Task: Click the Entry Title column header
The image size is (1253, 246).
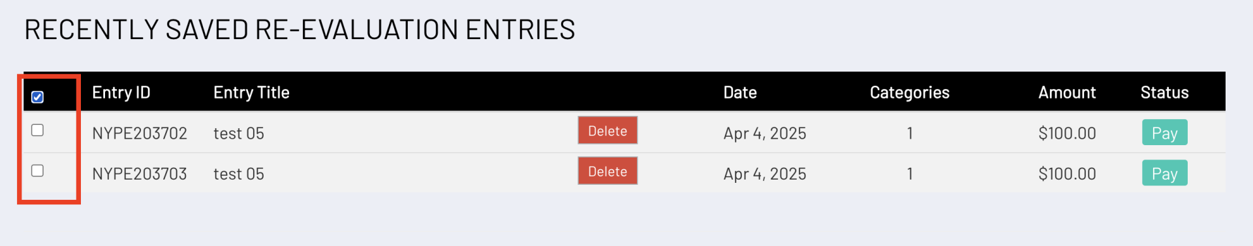Action: click(251, 92)
